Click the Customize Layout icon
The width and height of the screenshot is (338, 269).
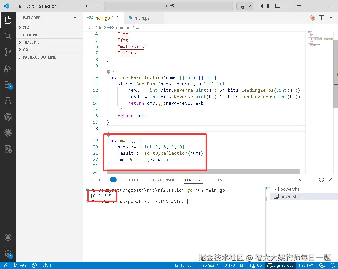260,6
